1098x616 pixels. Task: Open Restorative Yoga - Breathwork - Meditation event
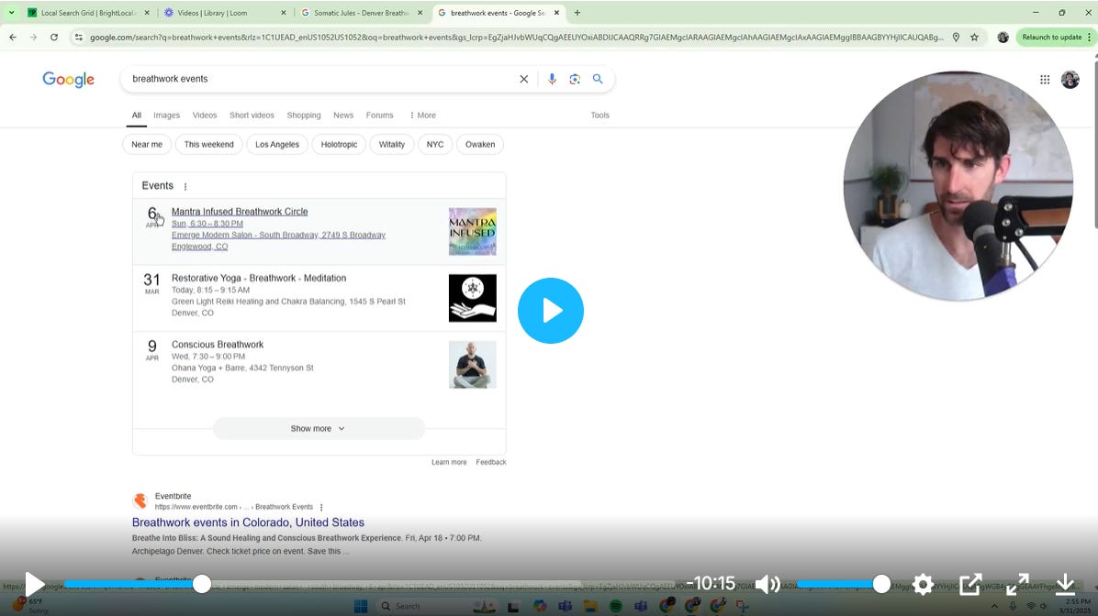tap(258, 279)
